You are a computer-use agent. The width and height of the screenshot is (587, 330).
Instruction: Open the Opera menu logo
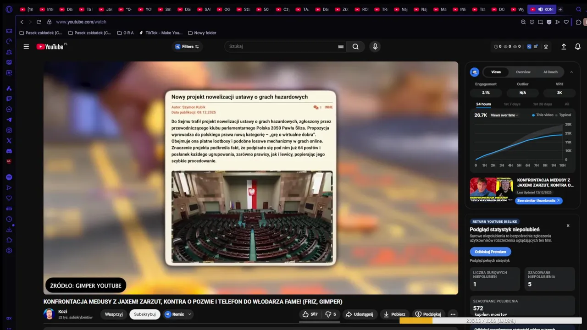click(x=9, y=9)
